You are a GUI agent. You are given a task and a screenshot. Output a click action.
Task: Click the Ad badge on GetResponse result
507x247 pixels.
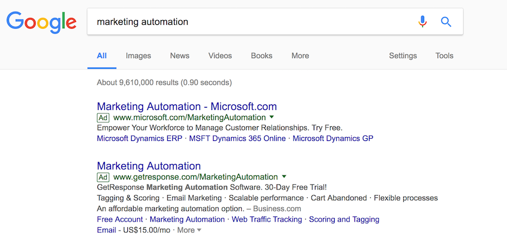pos(103,177)
